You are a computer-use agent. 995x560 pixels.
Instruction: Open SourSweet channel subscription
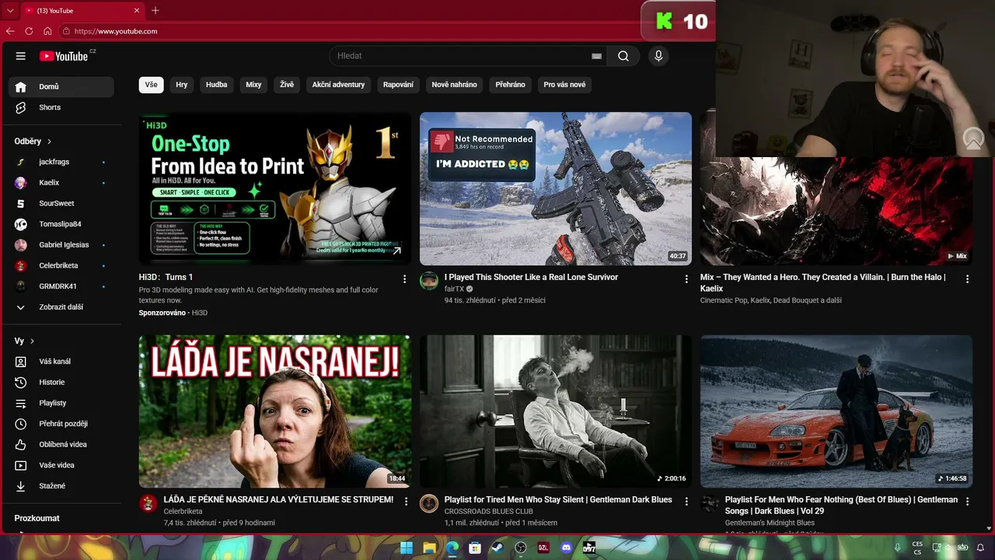click(x=61, y=203)
